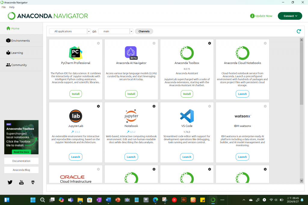
Task: Click the Anaconda Toolbox ring logo
Action: (187, 53)
